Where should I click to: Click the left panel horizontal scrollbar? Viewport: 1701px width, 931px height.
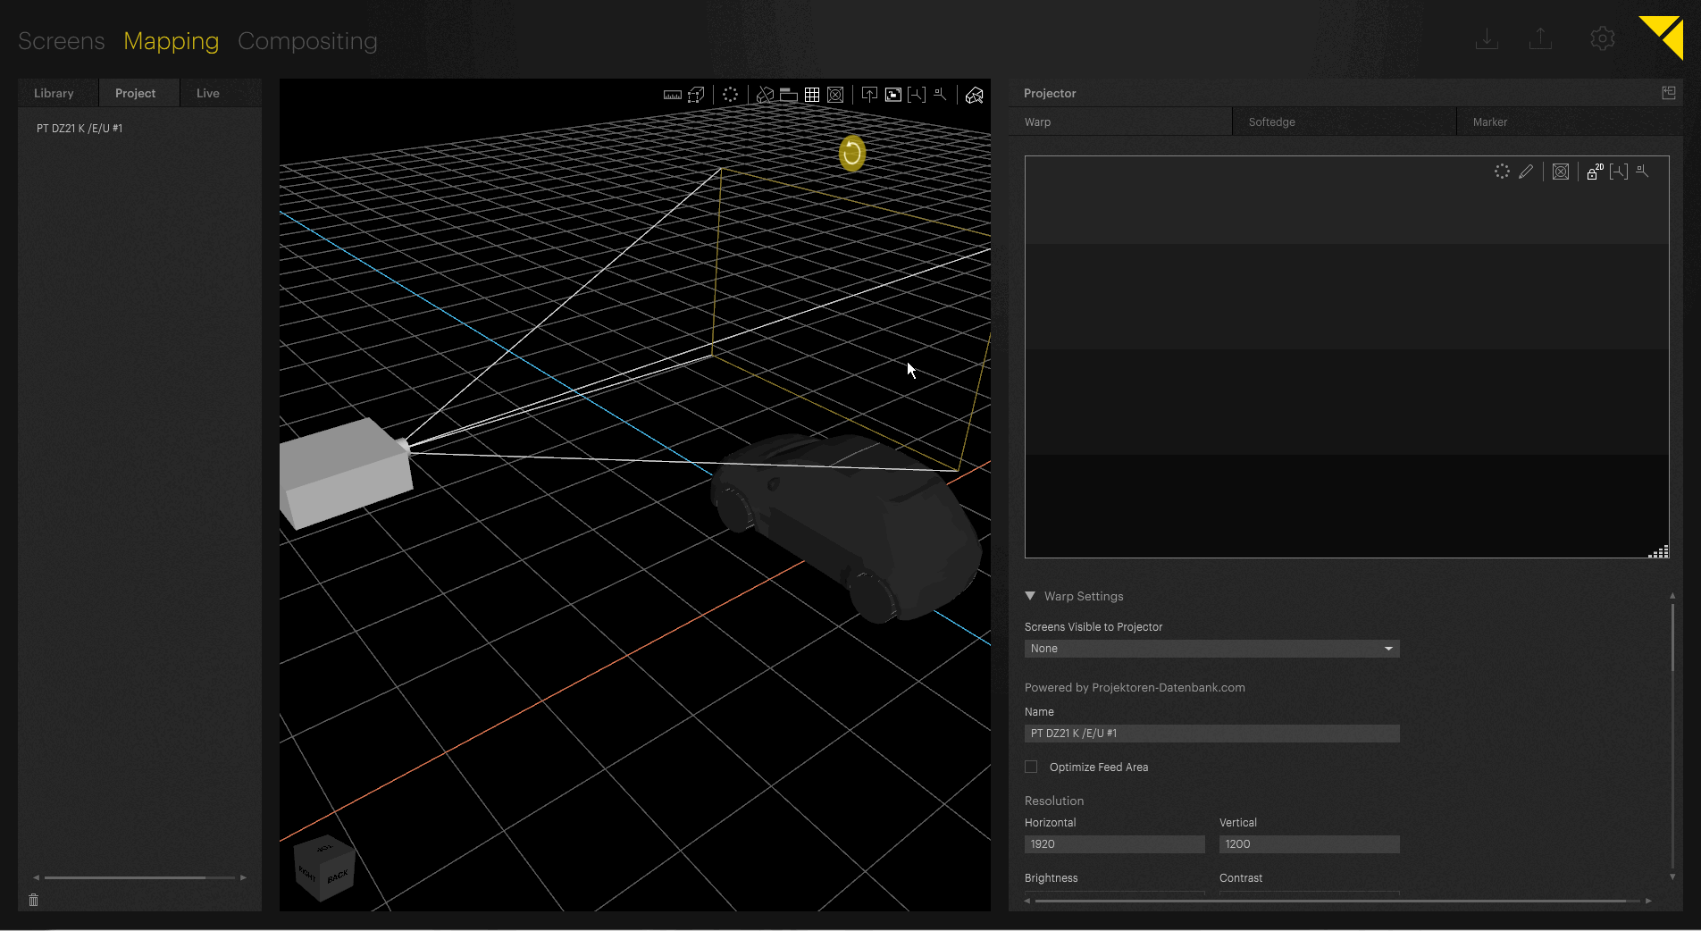click(x=125, y=877)
